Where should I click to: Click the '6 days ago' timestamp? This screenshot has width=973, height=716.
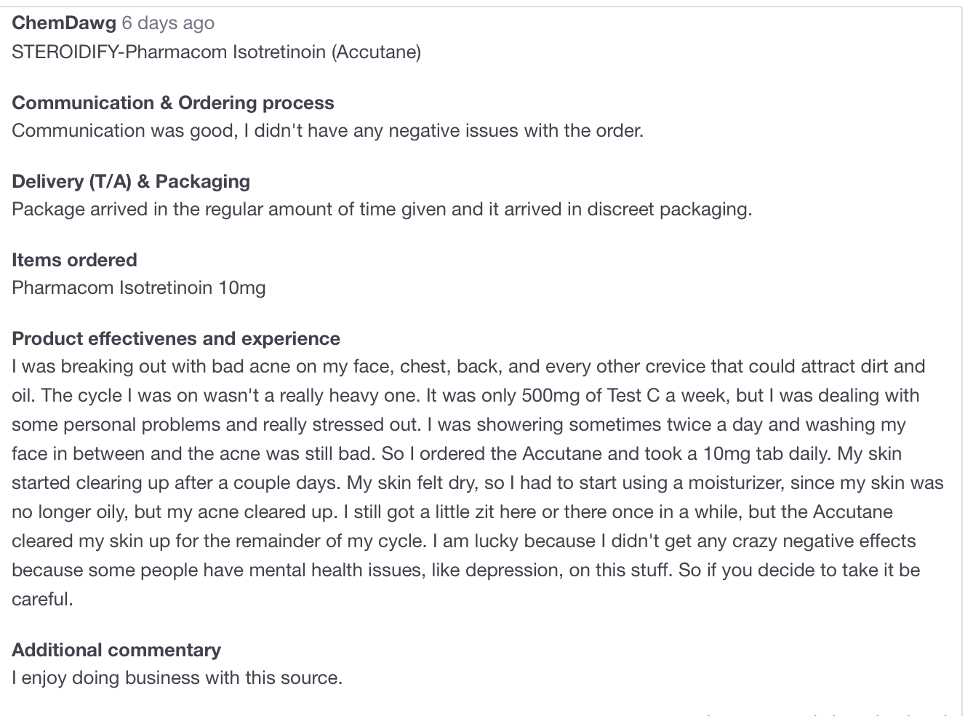pyautogui.click(x=168, y=23)
